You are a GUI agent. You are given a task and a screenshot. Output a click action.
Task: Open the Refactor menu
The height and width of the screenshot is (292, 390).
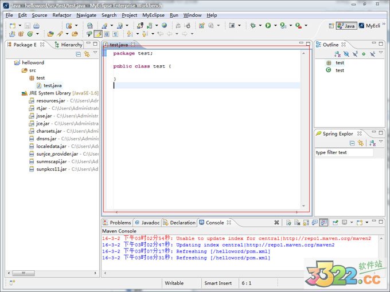62,15
